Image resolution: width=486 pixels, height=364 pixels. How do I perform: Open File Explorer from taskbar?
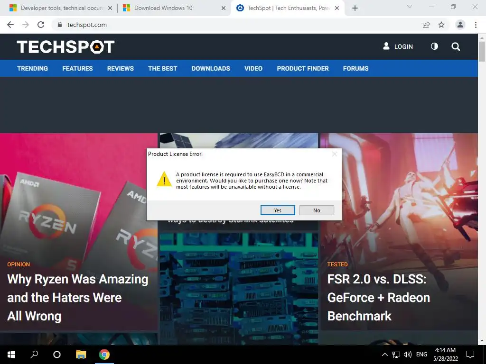pos(81,355)
